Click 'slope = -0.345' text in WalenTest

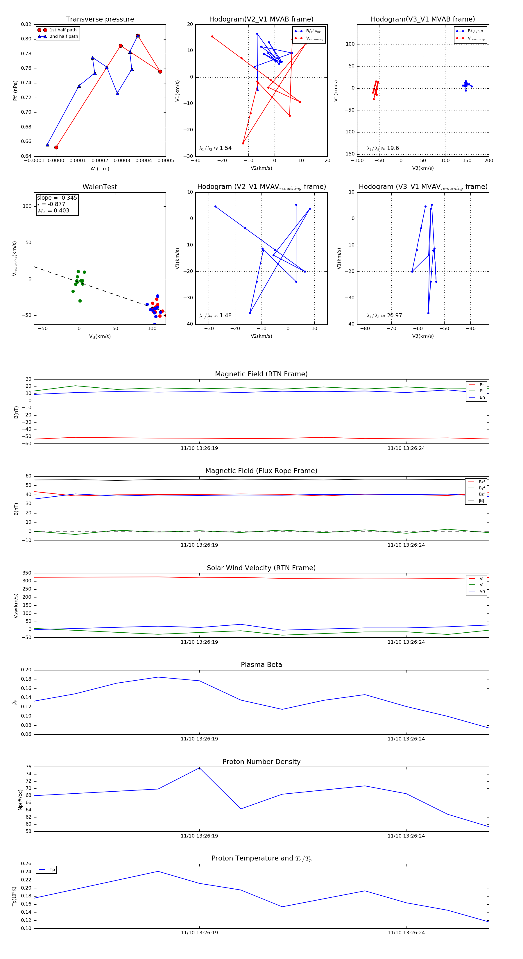click(x=57, y=198)
